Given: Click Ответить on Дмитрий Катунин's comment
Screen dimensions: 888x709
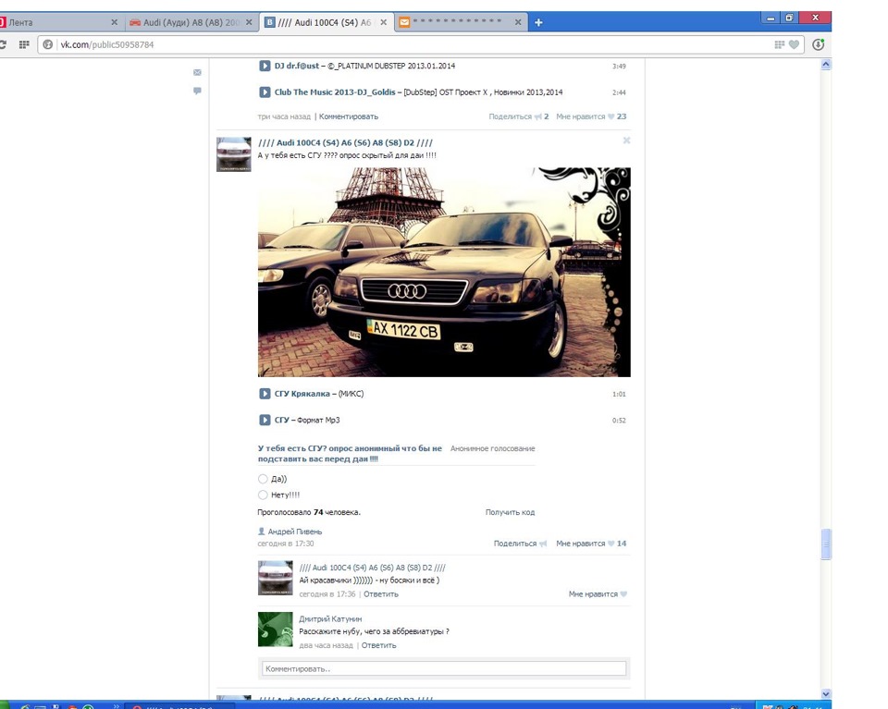Looking at the screenshot, I should coord(379,645).
